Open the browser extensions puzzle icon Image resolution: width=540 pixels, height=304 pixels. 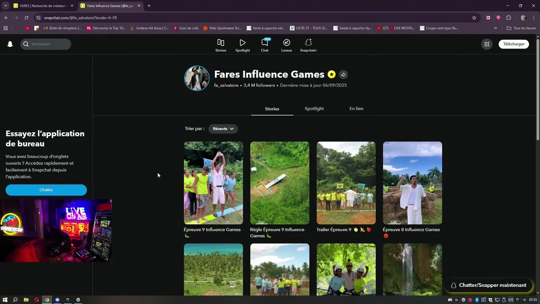coord(508,18)
